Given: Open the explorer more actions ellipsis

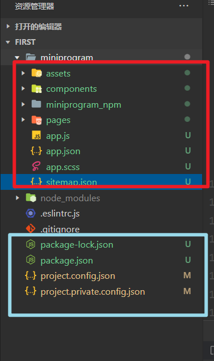Looking at the screenshot, I should point(183,6).
